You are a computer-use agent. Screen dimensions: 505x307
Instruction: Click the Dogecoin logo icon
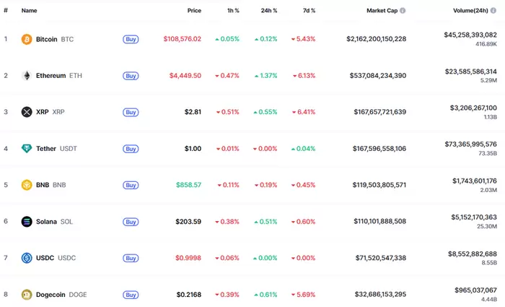pos(27,295)
